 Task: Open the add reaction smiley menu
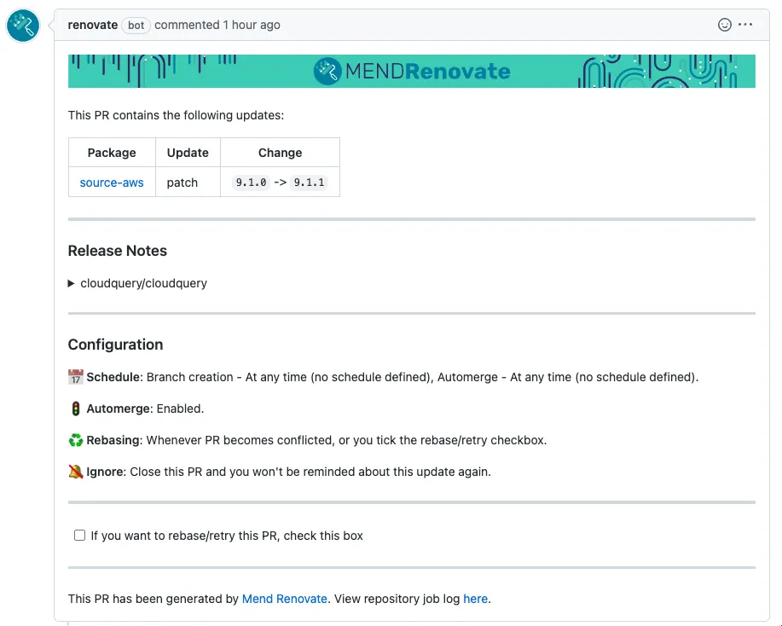coord(724,25)
